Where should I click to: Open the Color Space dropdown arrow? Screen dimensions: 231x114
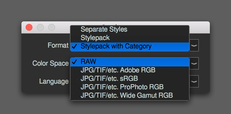tap(194, 63)
